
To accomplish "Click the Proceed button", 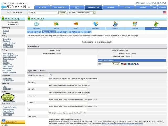I will point(116,64).
